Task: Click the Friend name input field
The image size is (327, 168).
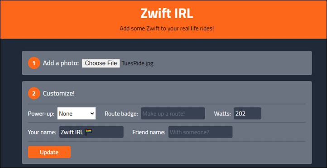Action: (x=201, y=132)
